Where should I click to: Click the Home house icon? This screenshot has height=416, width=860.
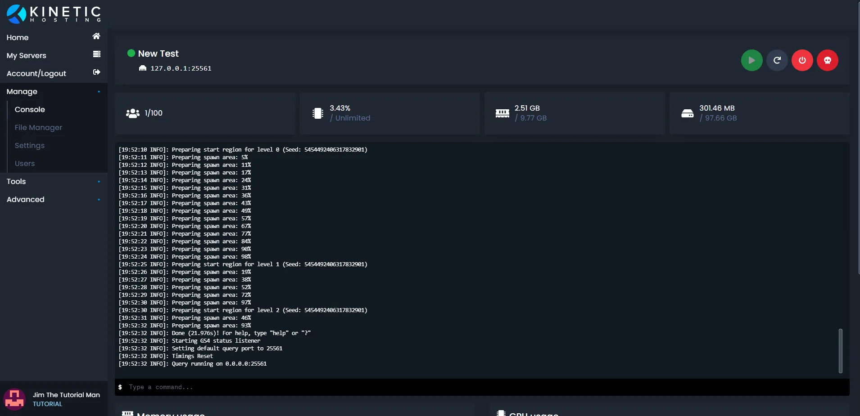pos(96,36)
